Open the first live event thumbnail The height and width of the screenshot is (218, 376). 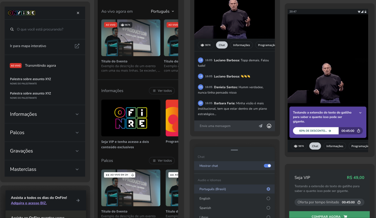click(x=131, y=38)
